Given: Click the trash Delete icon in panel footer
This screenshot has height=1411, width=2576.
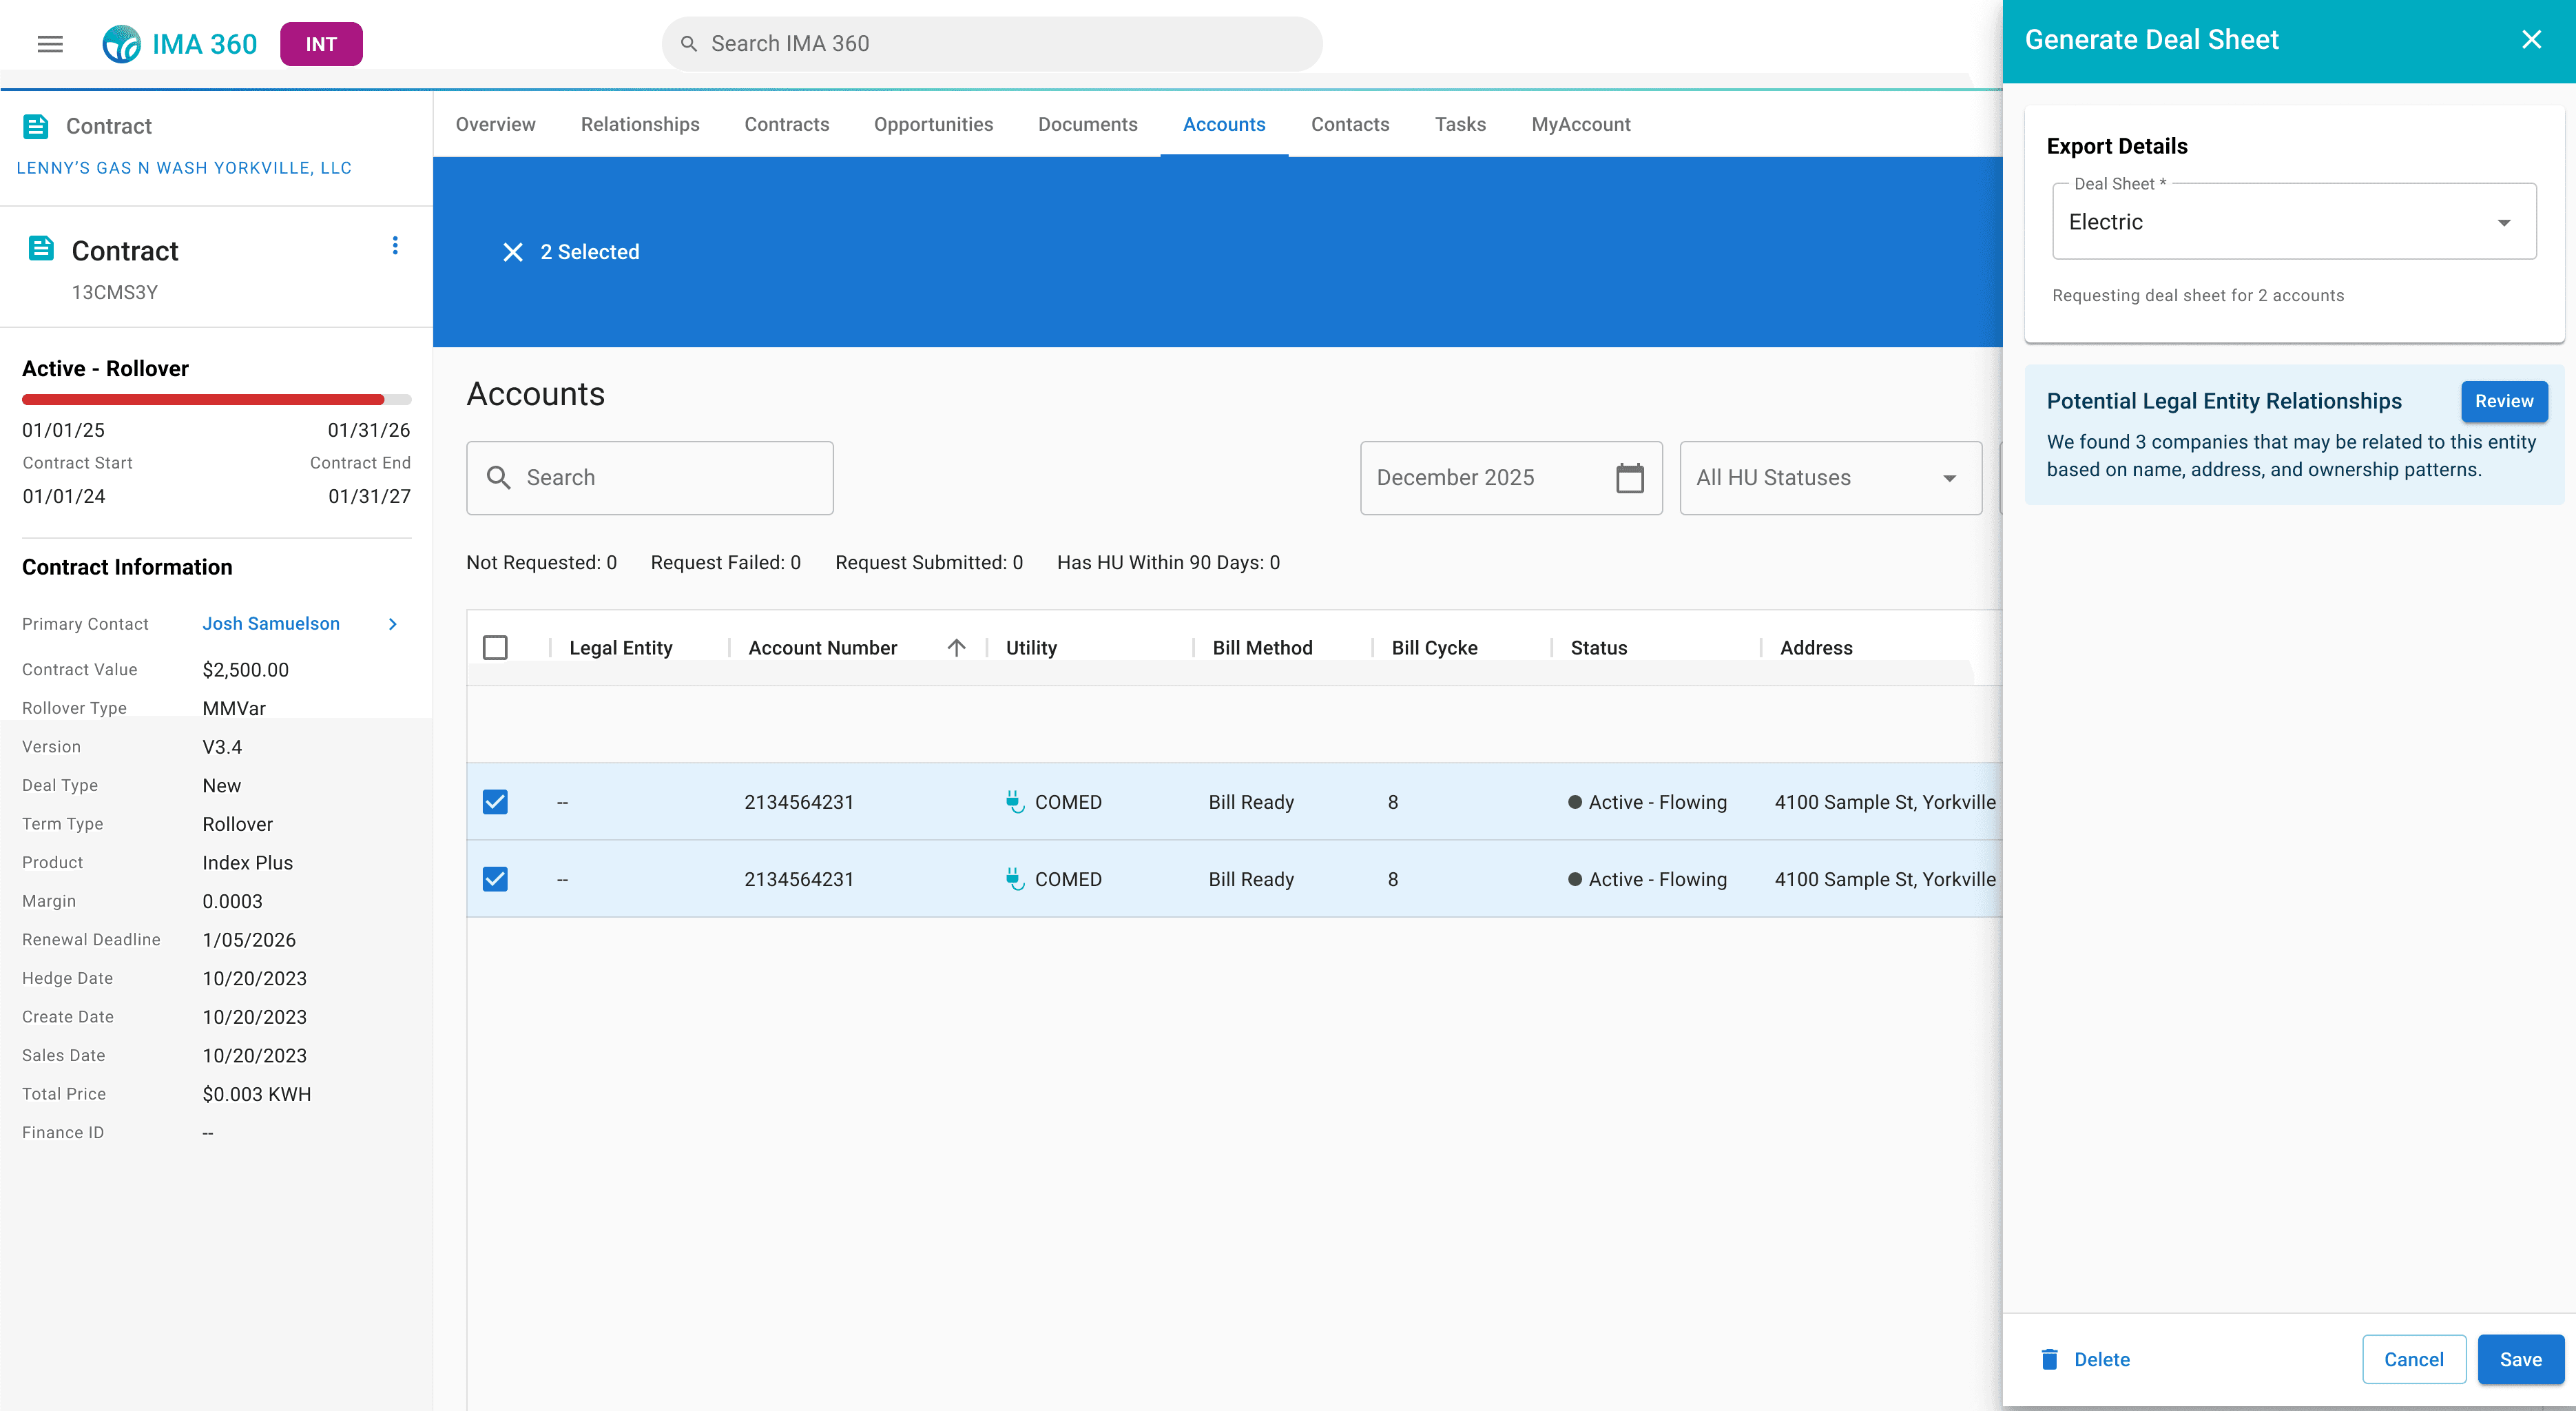Looking at the screenshot, I should [2049, 1359].
